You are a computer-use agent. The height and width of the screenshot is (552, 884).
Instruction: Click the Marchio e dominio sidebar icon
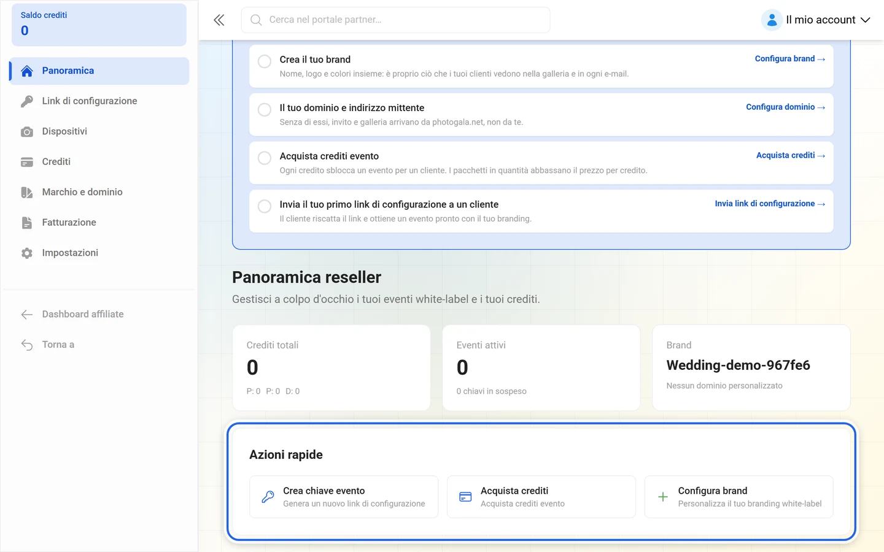[27, 193]
